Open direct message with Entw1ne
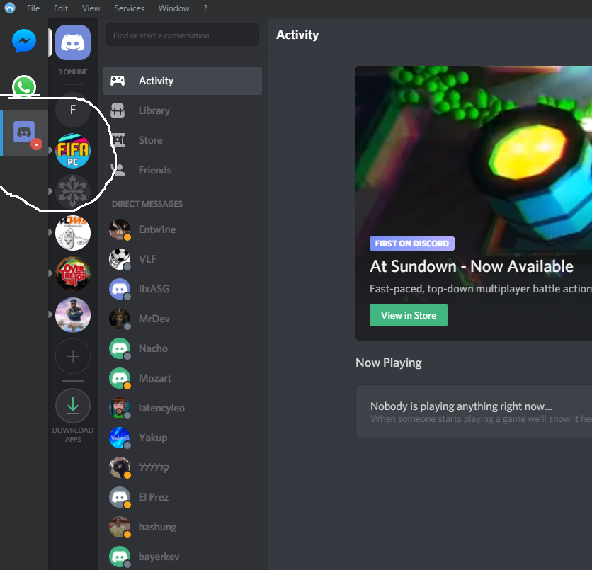This screenshot has height=570, width=592. coord(183,229)
